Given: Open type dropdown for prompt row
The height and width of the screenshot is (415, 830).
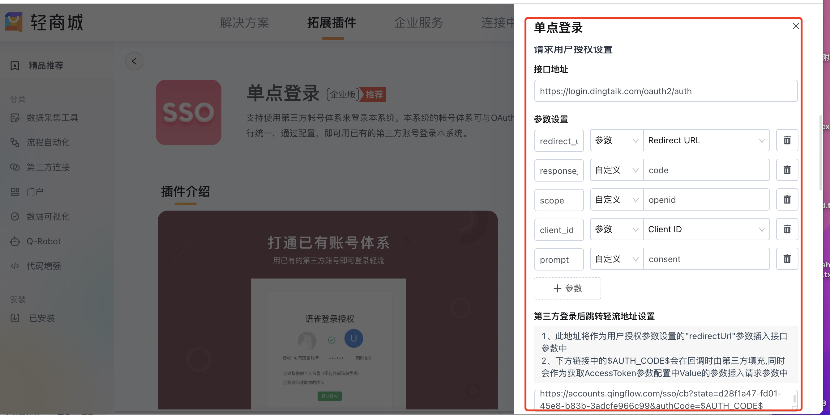Looking at the screenshot, I should 616,259.
